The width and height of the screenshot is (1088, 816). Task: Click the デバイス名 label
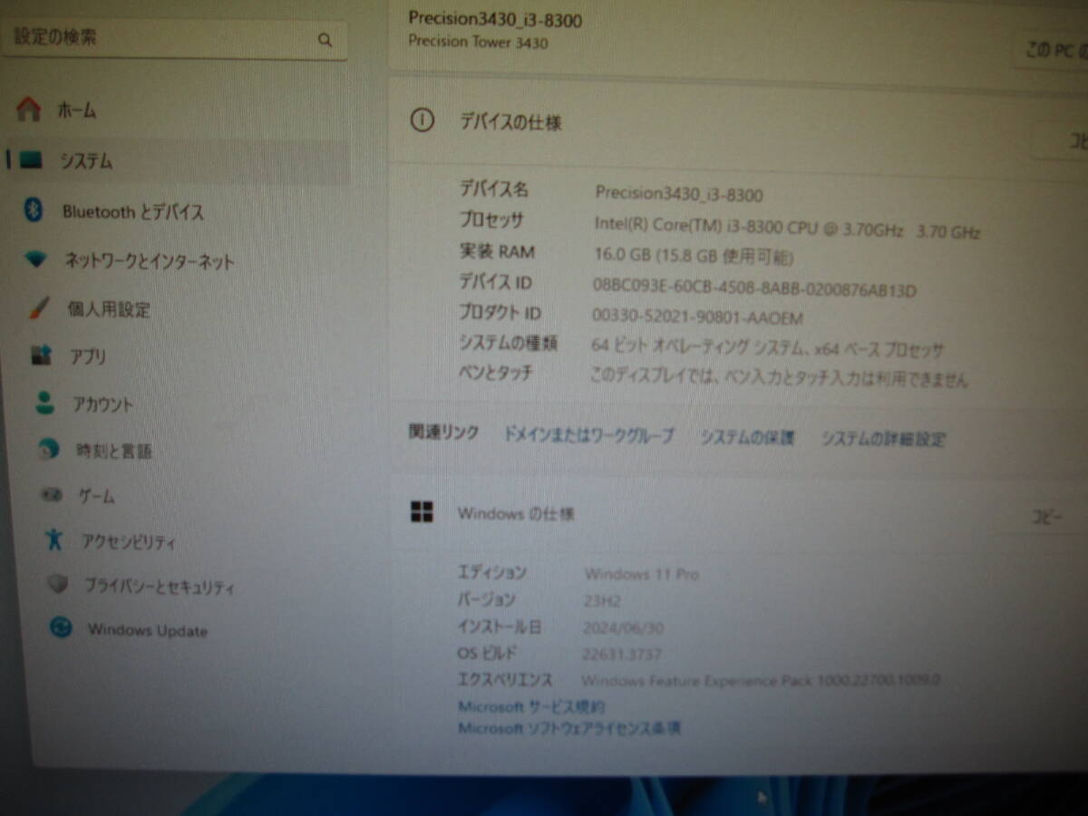pyautogui.click(x=493, y=189)
